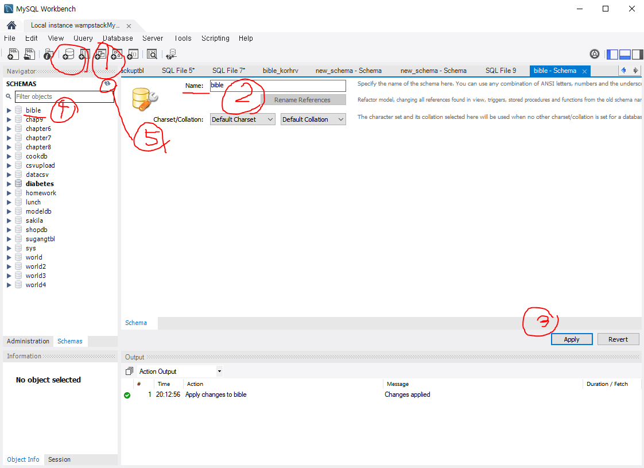Click the 'Apply changes to bible' output row
Image resolution: width=644 pixels, height=468 pixels.
point(216,394)
